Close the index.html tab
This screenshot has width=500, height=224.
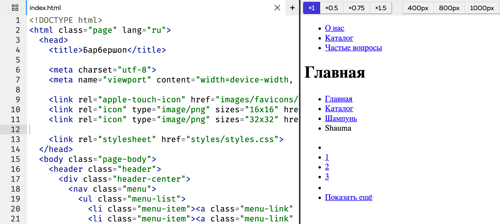pyautogui.click(x=277, y=8)
